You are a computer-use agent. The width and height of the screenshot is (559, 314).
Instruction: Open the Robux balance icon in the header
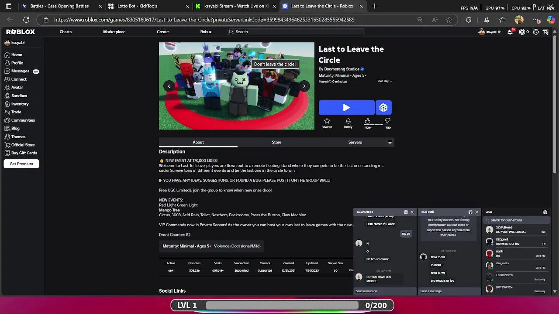pos(522,32)
